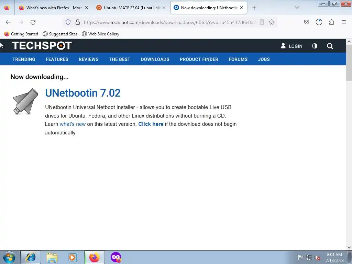The width and height of the screenshot is (352, 264).
Task: Click the page scrollbar up arrow
Action: pyautogui.click(x=349, y=42)
